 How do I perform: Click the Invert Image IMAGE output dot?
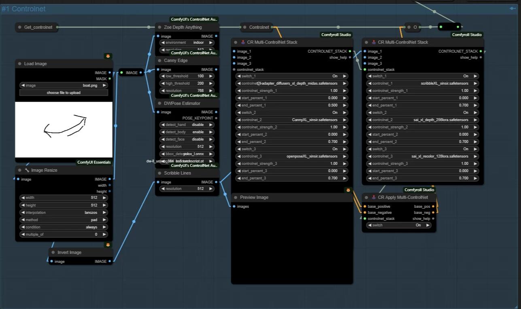pyautogui.click(x=110, y=261)
